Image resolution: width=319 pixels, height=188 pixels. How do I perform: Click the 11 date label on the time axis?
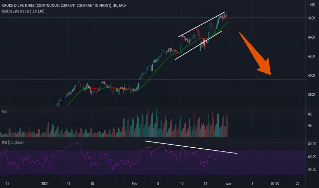pyautogui.click(x=68, y=184)
